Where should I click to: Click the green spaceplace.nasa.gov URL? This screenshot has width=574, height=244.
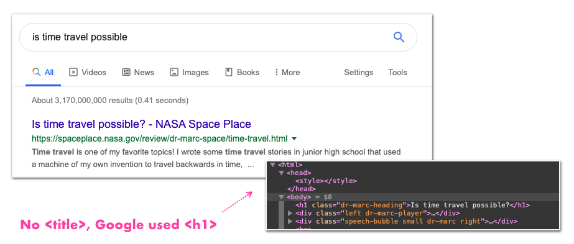coord(160,139)
